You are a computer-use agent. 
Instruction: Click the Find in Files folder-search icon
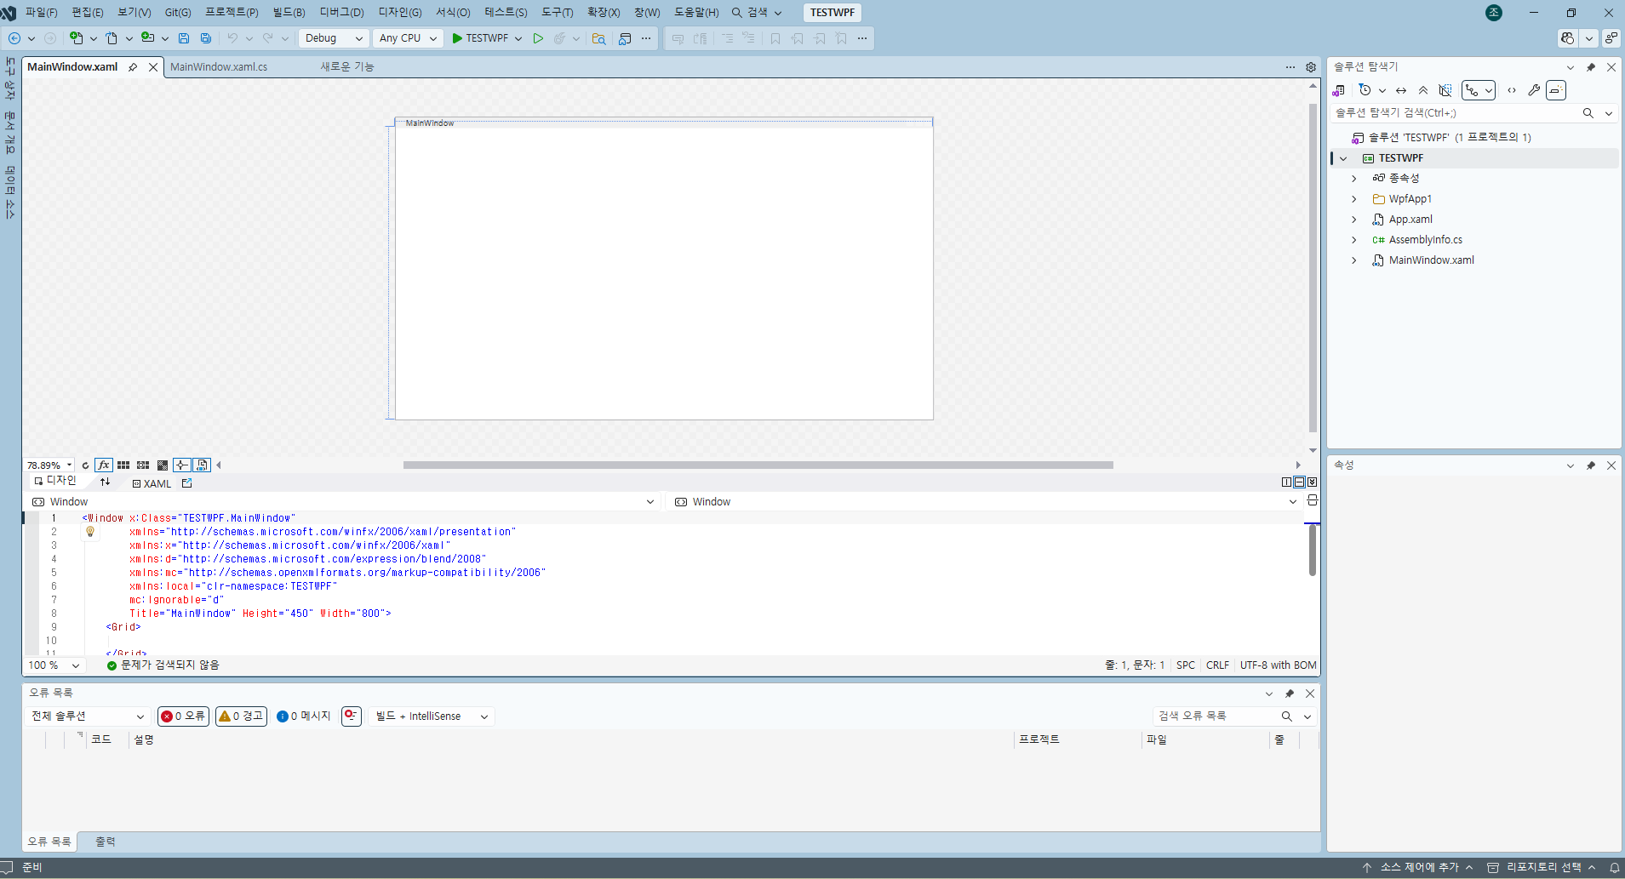[599, 38]
